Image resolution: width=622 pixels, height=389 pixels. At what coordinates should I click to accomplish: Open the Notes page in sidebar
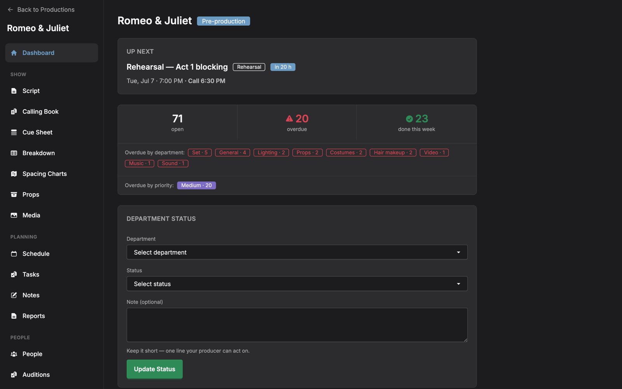point(52,295)
